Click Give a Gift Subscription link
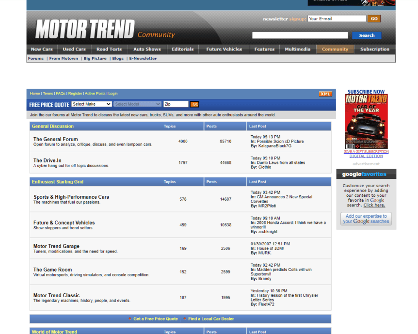This screenshot has height=334, width=418. [366, 152]
